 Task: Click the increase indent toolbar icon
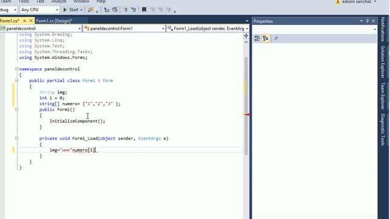coord(115,10)
